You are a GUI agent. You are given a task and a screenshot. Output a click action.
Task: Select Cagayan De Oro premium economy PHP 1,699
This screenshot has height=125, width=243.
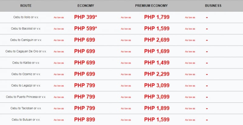157,51
